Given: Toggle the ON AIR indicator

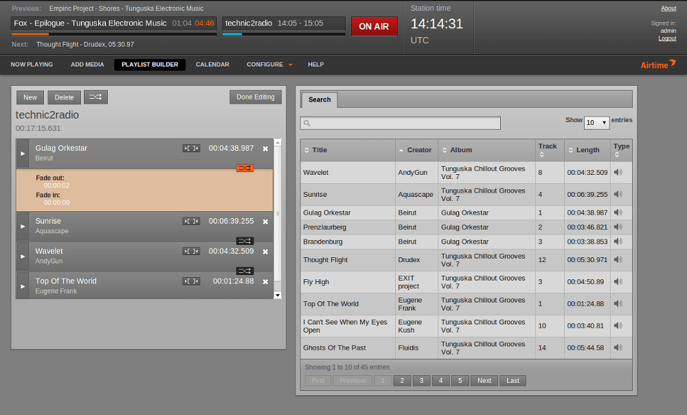Looking at the screenshot, I should 374,26.
